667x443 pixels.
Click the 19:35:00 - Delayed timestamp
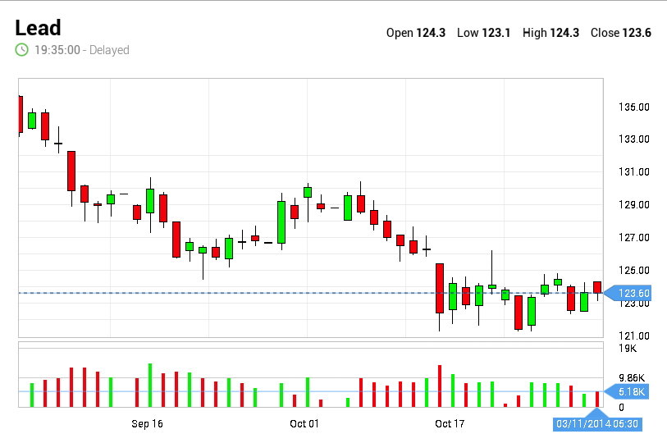[x=82, y=50]
